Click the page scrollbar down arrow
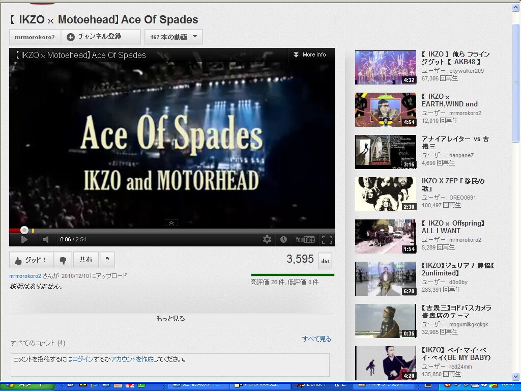This screenshot has width=521, height=391. click(516, 377)
